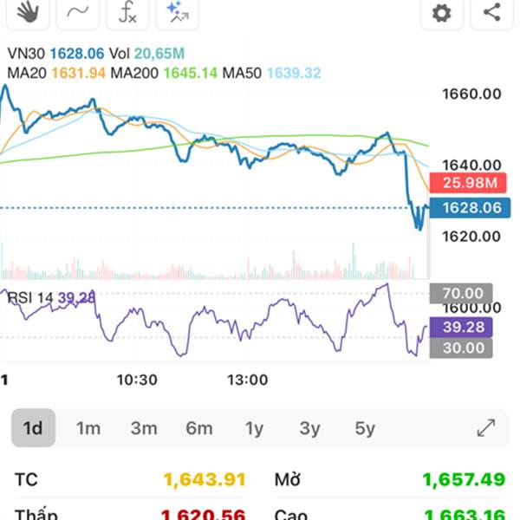
Task: Click the 13:00 time axis marker
Action: pyautogui.click(x=247, y=380)
